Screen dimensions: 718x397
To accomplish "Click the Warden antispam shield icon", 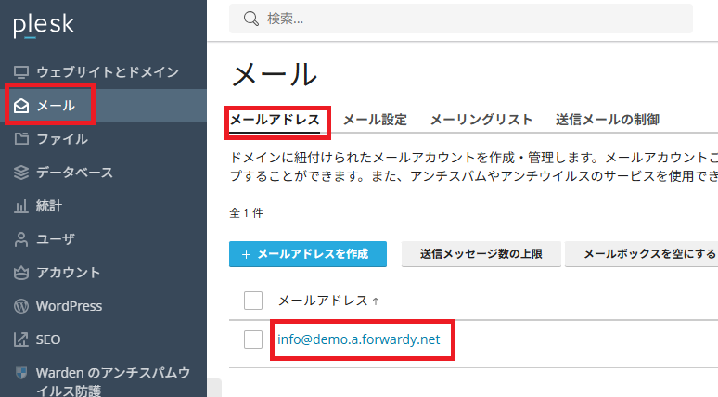I will pyautogui.click(x=21, y=373).
